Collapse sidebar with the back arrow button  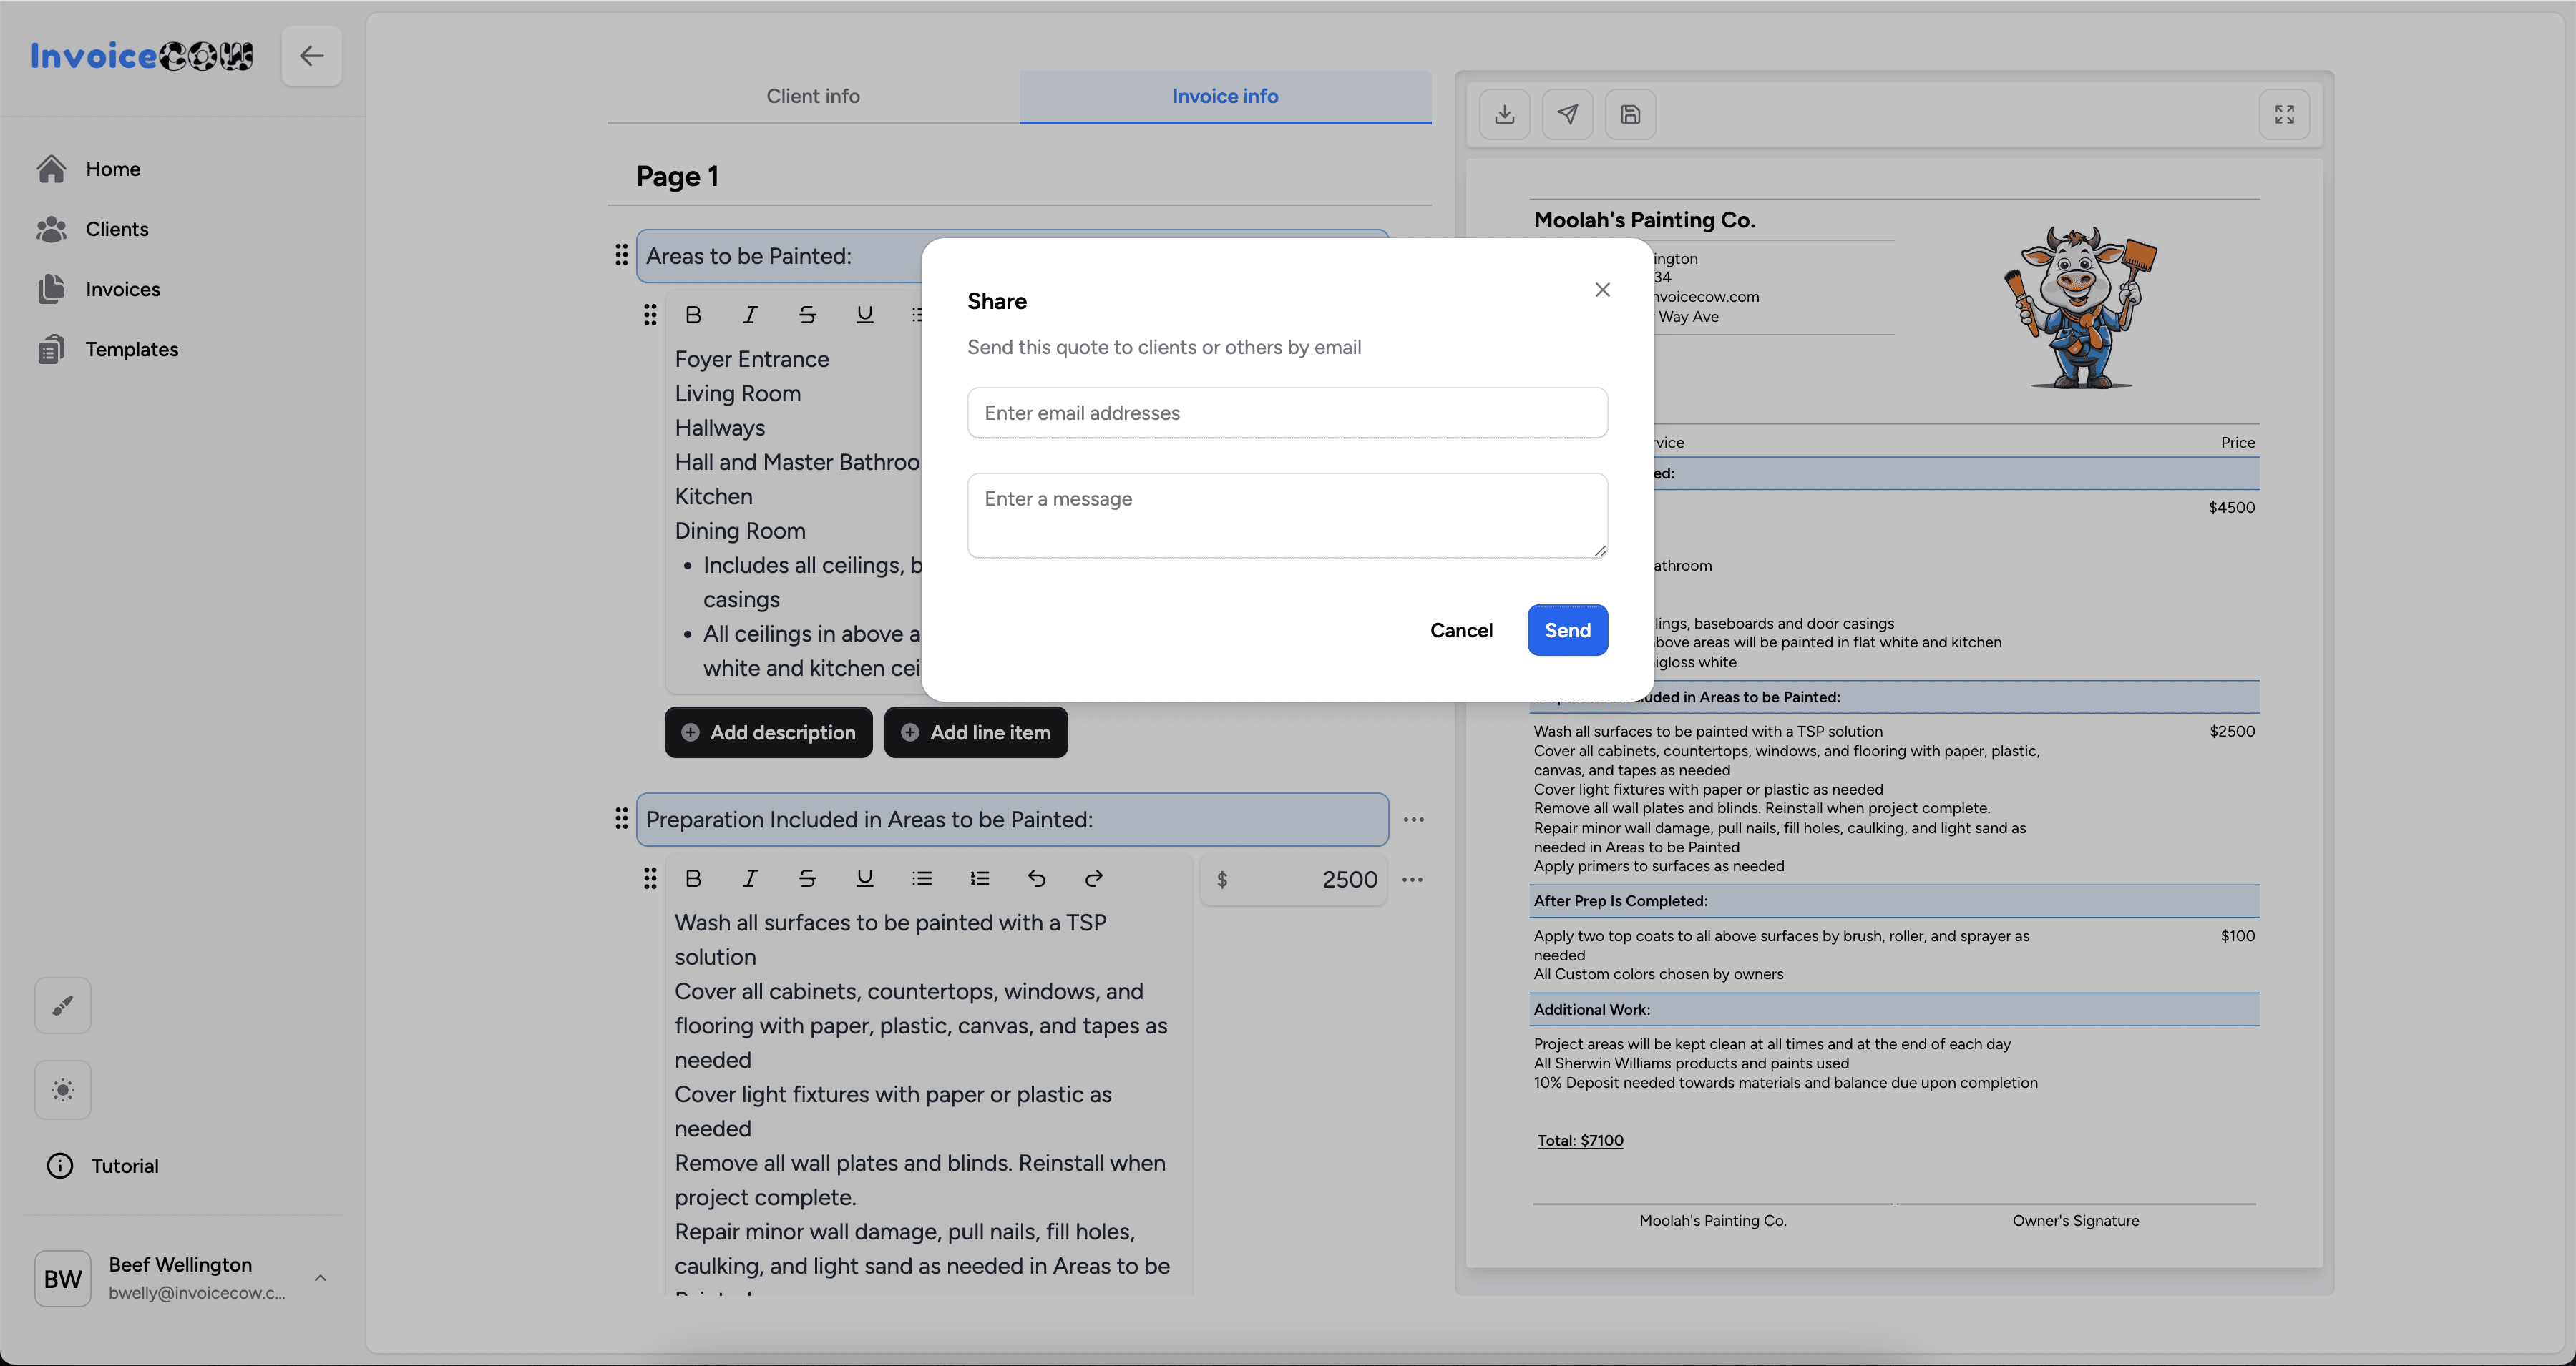pyautogui.click(x=312, y=56)
